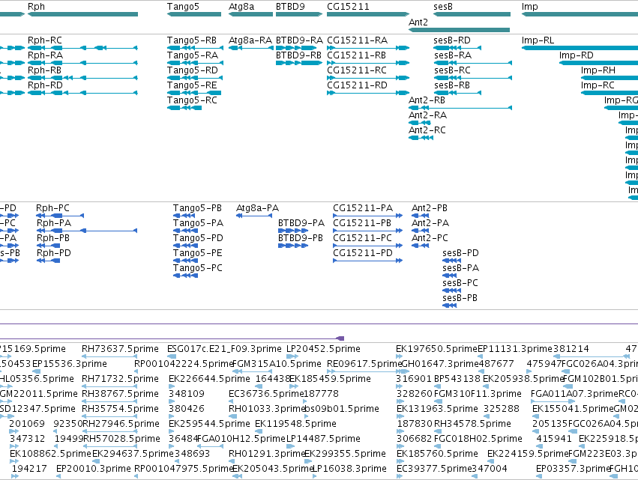The height and width of the screenshot is (480, 638).
Task: Select protein CG15211-PA
Action: (368, 216)
